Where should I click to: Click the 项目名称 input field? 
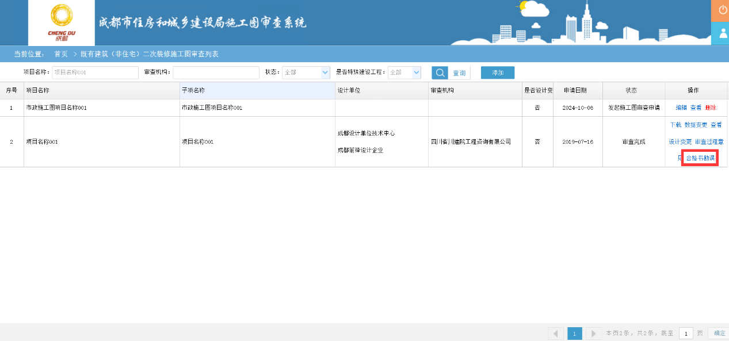tap(95, 72)
